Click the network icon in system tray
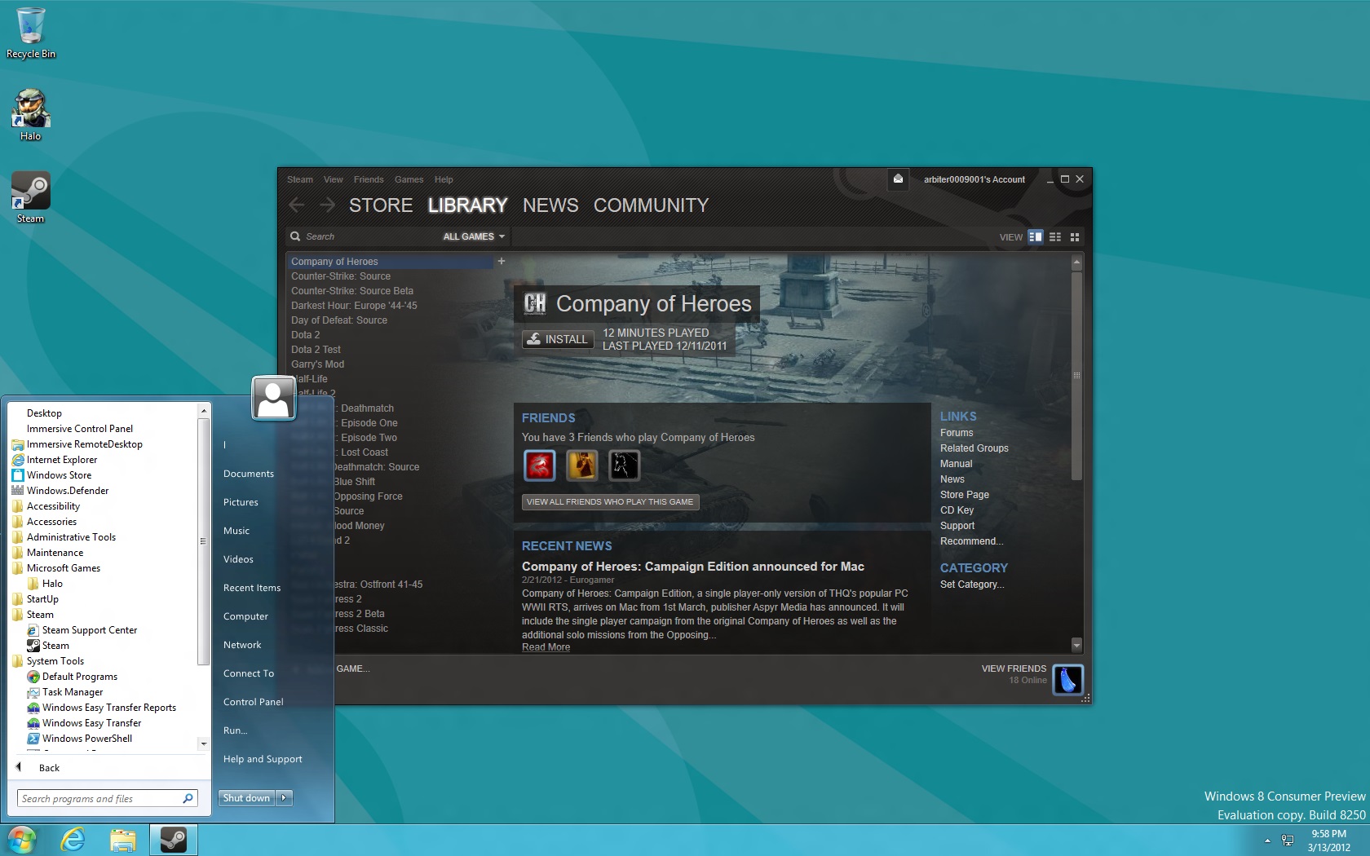 tap(1288, 841)
